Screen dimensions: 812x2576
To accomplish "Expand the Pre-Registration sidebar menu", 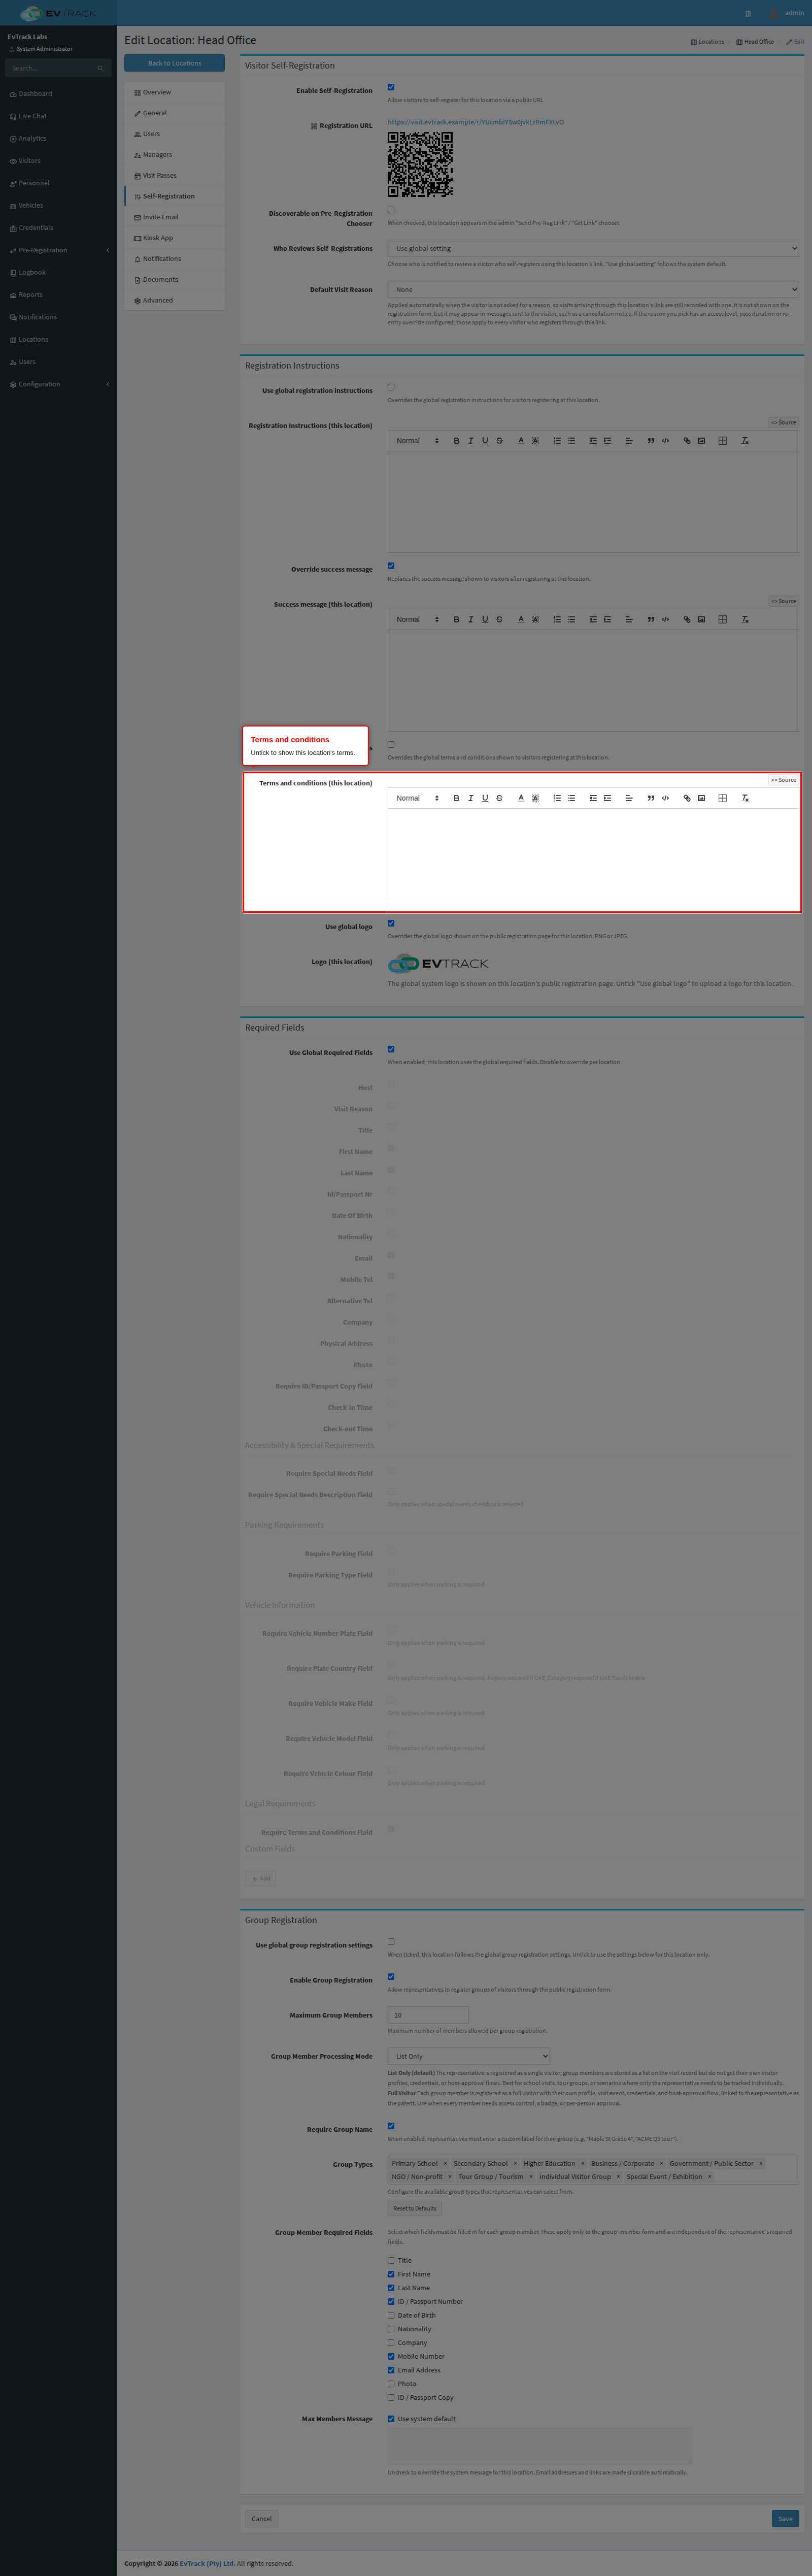I will click(58, 250).
